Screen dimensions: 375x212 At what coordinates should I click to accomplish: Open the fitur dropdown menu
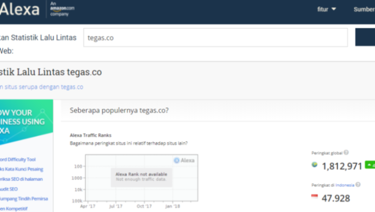(326, 9)
